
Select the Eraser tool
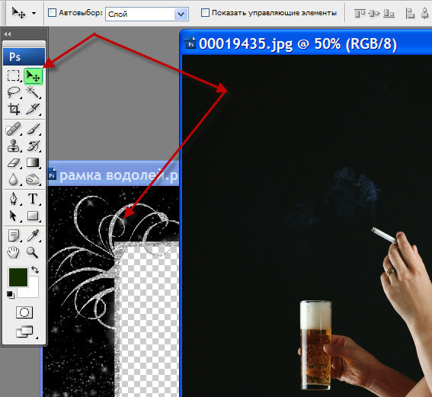pyautogui.click(x=14, y=162)
